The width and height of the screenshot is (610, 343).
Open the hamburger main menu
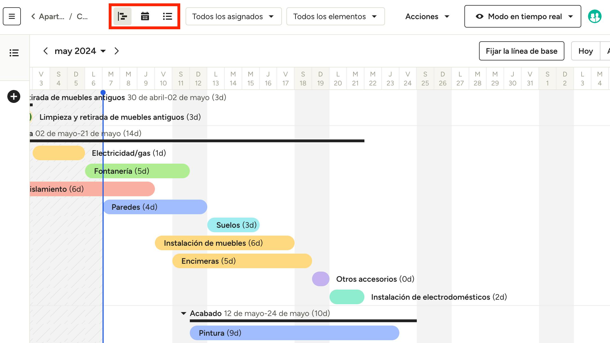coord(12,16)
